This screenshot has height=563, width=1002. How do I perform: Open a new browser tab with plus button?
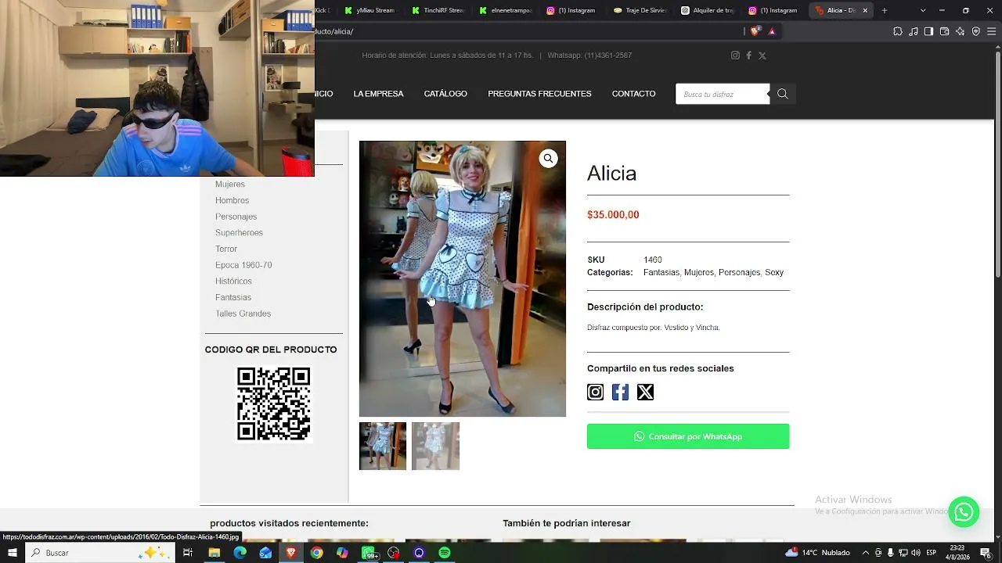(x=885, y=10)
